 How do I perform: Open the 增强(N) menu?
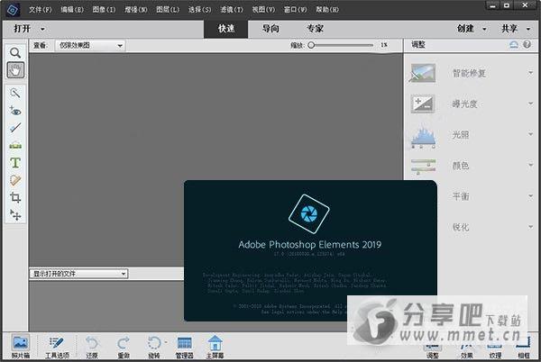pyautogui.click(x=135, y=10)
